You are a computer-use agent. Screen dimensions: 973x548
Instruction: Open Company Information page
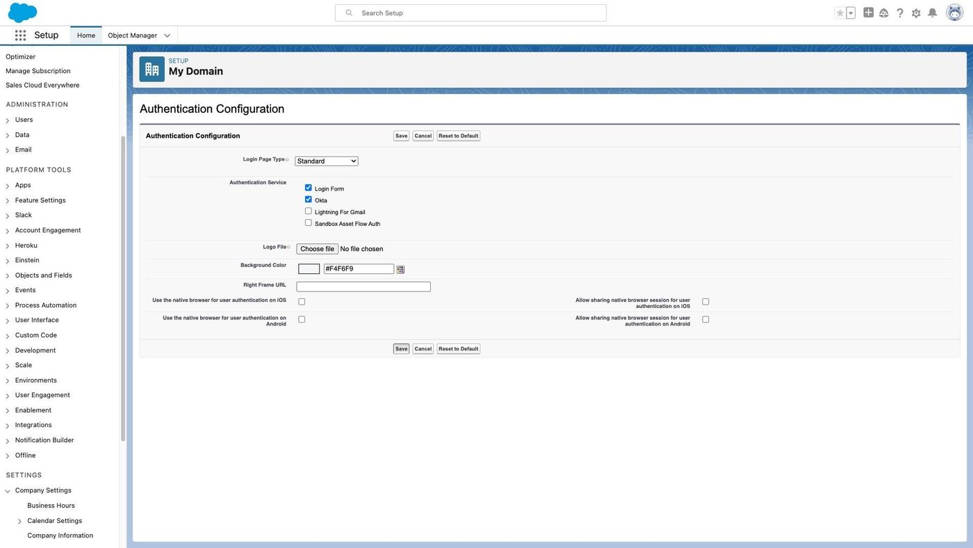(60, 535)
